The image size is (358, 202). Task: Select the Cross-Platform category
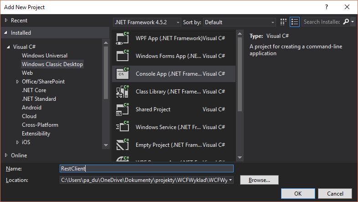click(40, 125)
